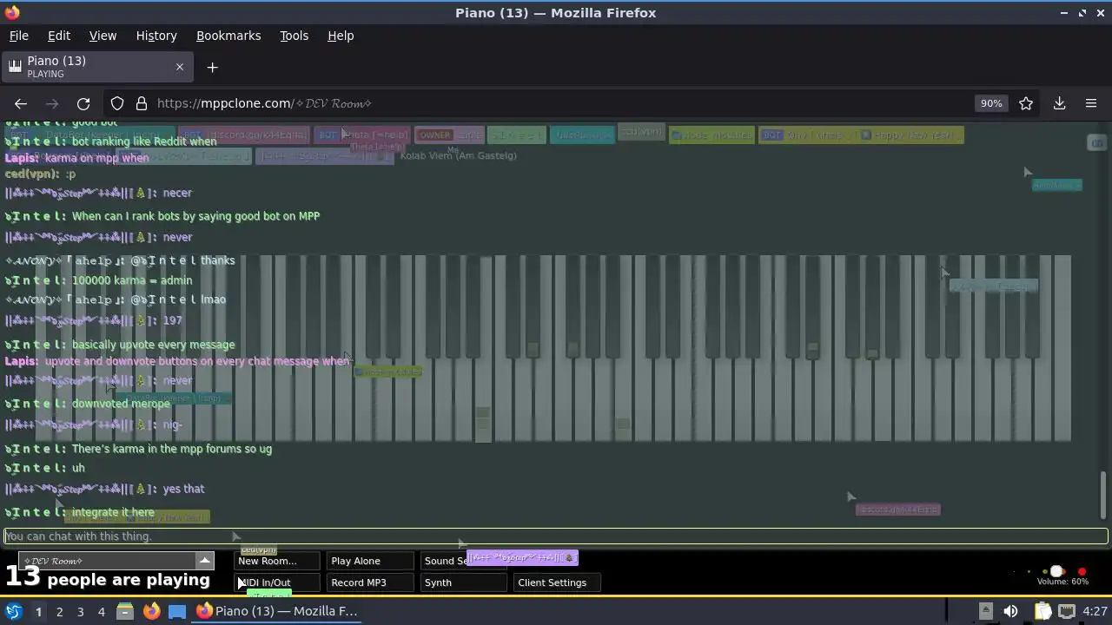1112x625 pixels.
Task: Open the tracking protection shield icon
Action: coord(117,103)
